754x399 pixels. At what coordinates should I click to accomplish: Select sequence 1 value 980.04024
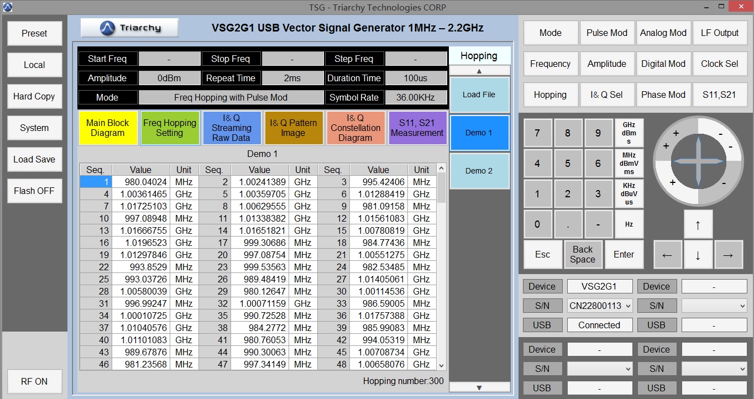[x=141, y=182]
